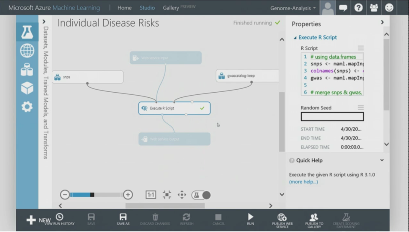Open the Trained Models cube sidebar icon
This screenshot has width=409, height=232.
point(27,88)
